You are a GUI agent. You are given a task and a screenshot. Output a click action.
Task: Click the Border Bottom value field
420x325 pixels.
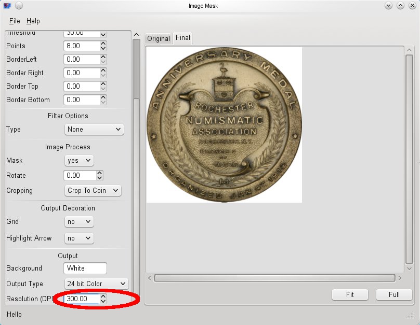pos(82,100)
